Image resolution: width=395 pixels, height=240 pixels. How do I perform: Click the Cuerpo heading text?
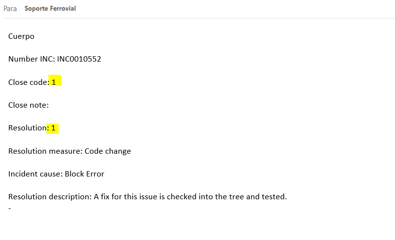[21, 36]
